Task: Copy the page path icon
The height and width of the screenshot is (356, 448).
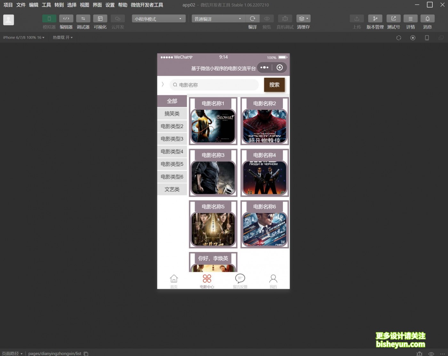Action: tap(86, 353)
